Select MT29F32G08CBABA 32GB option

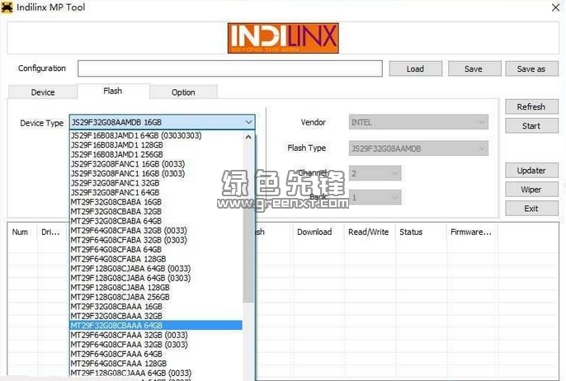(156, 211)
